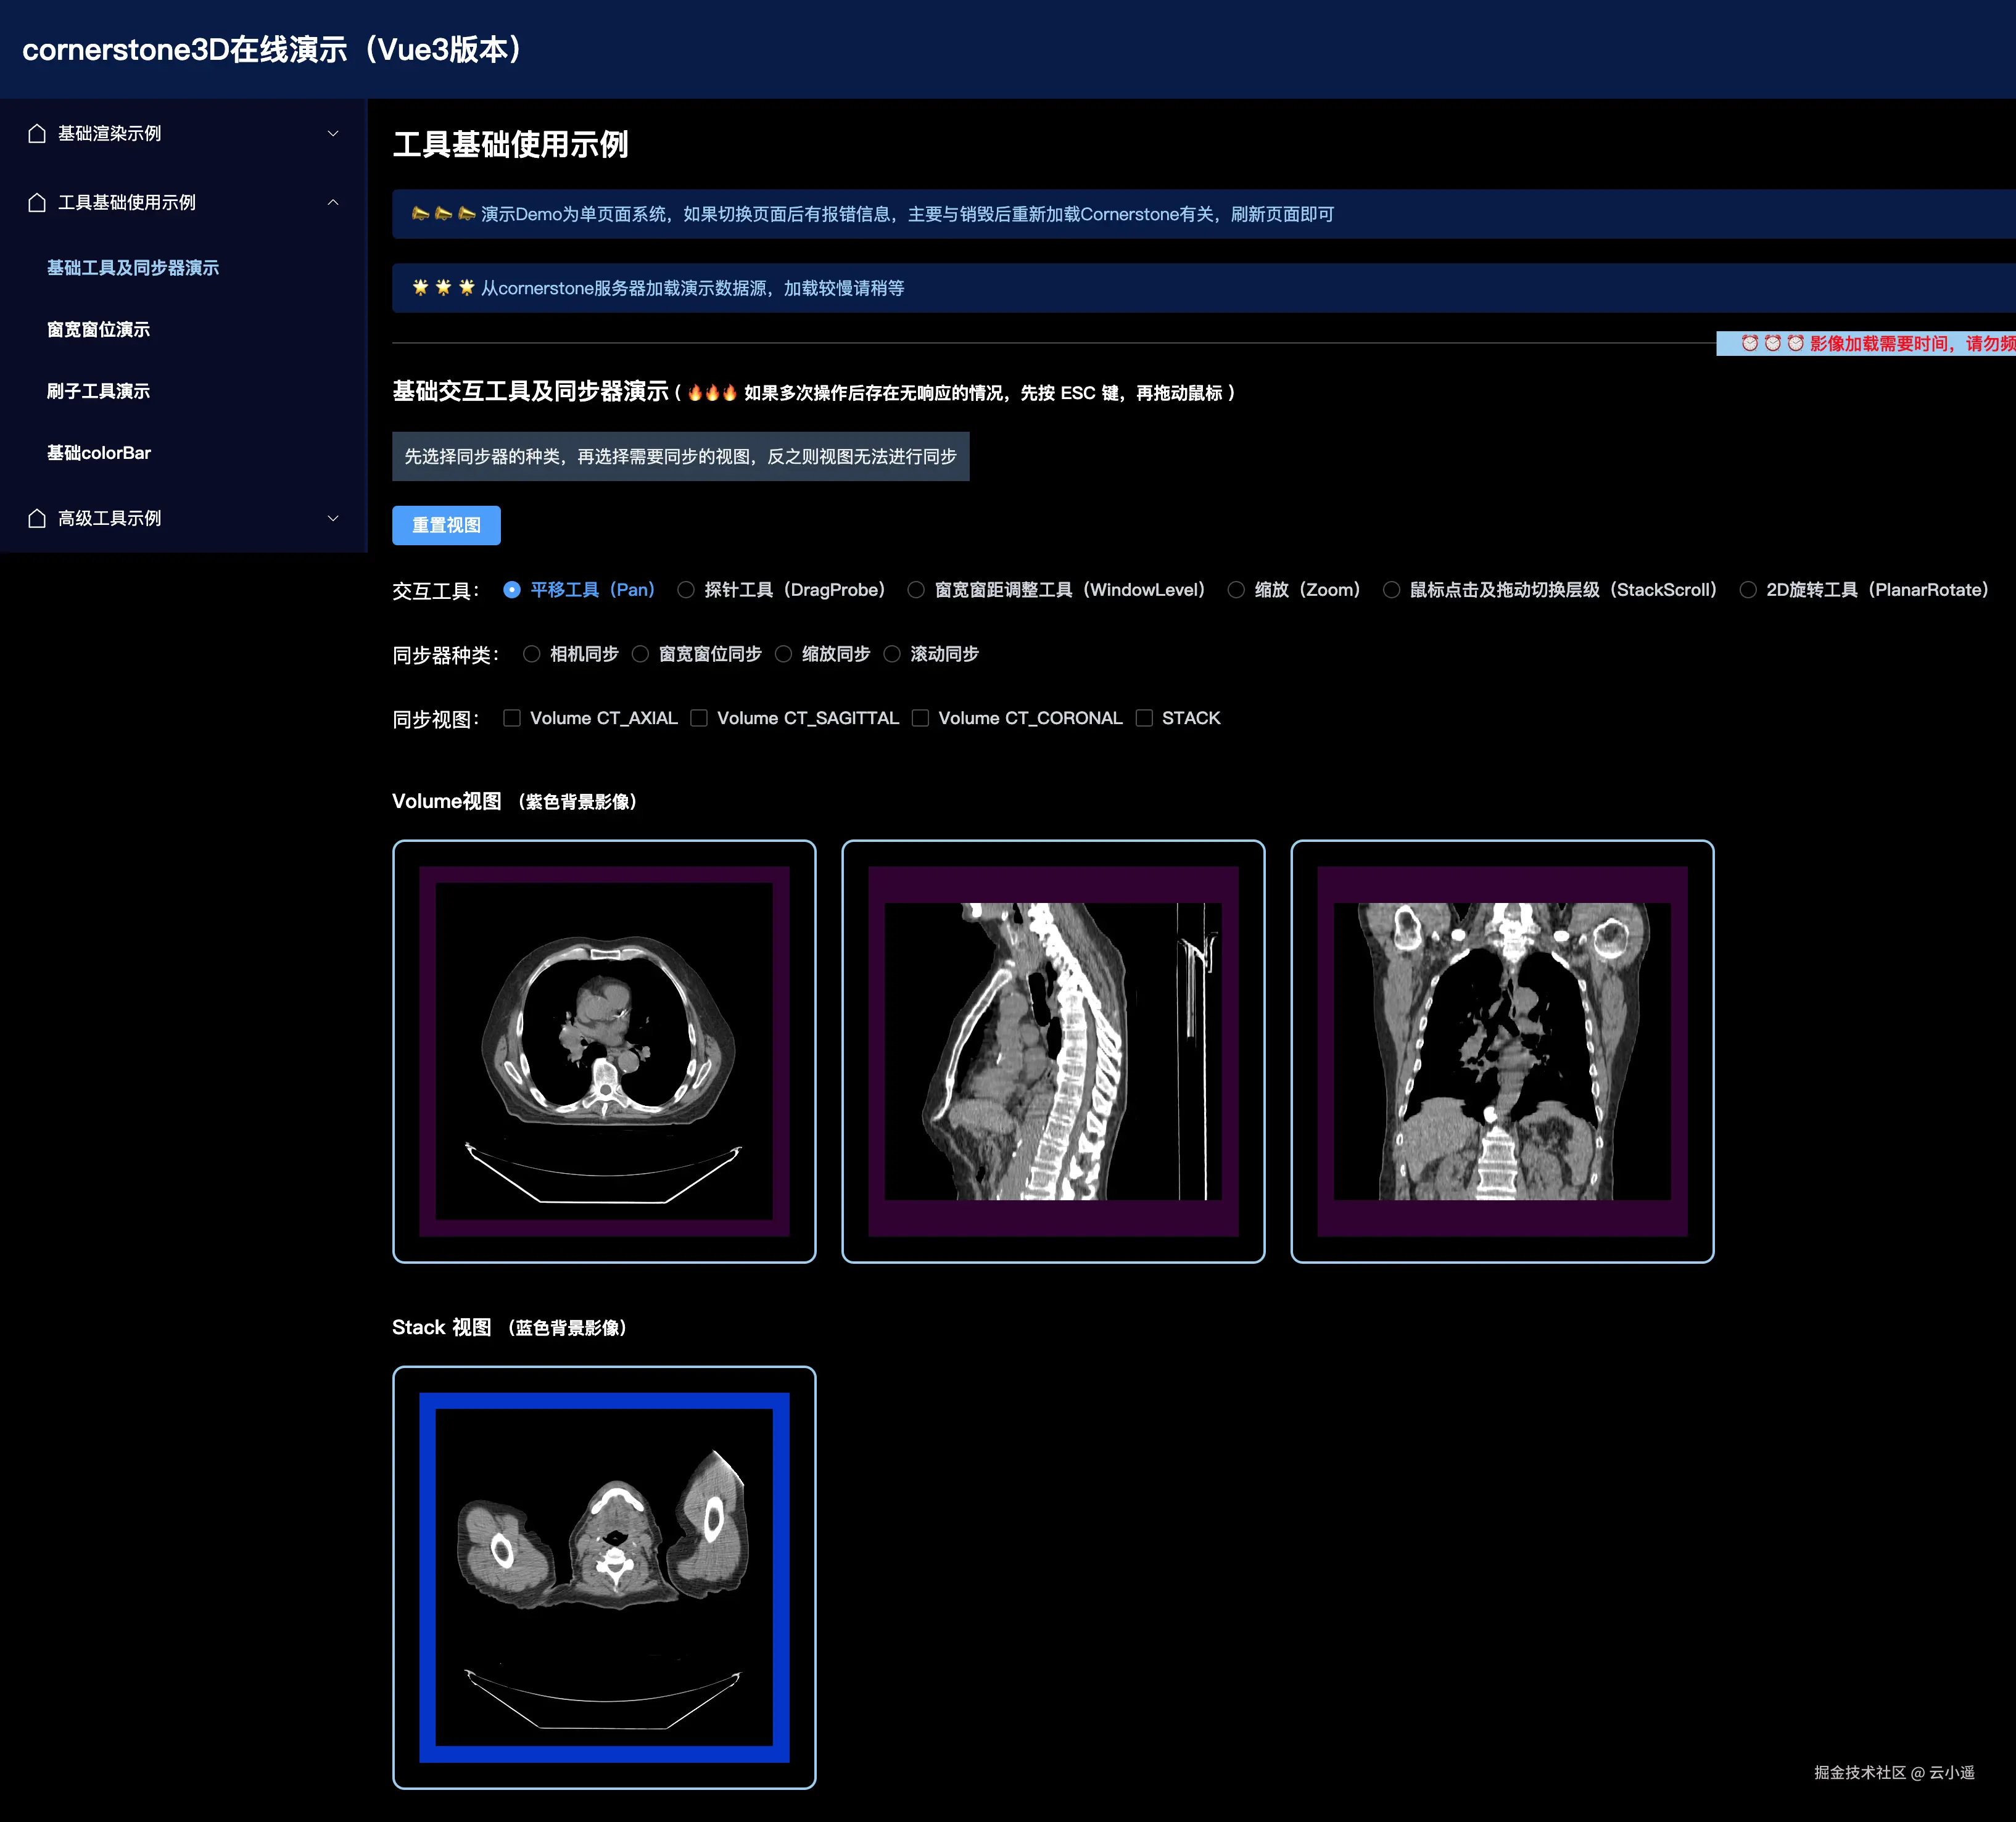Open the 窗宽窗位演示 menu item

(98, 329)
